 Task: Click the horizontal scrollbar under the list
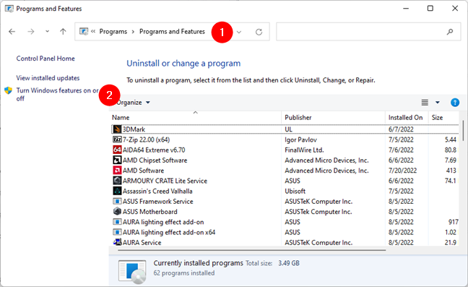(x=251, y=250)
